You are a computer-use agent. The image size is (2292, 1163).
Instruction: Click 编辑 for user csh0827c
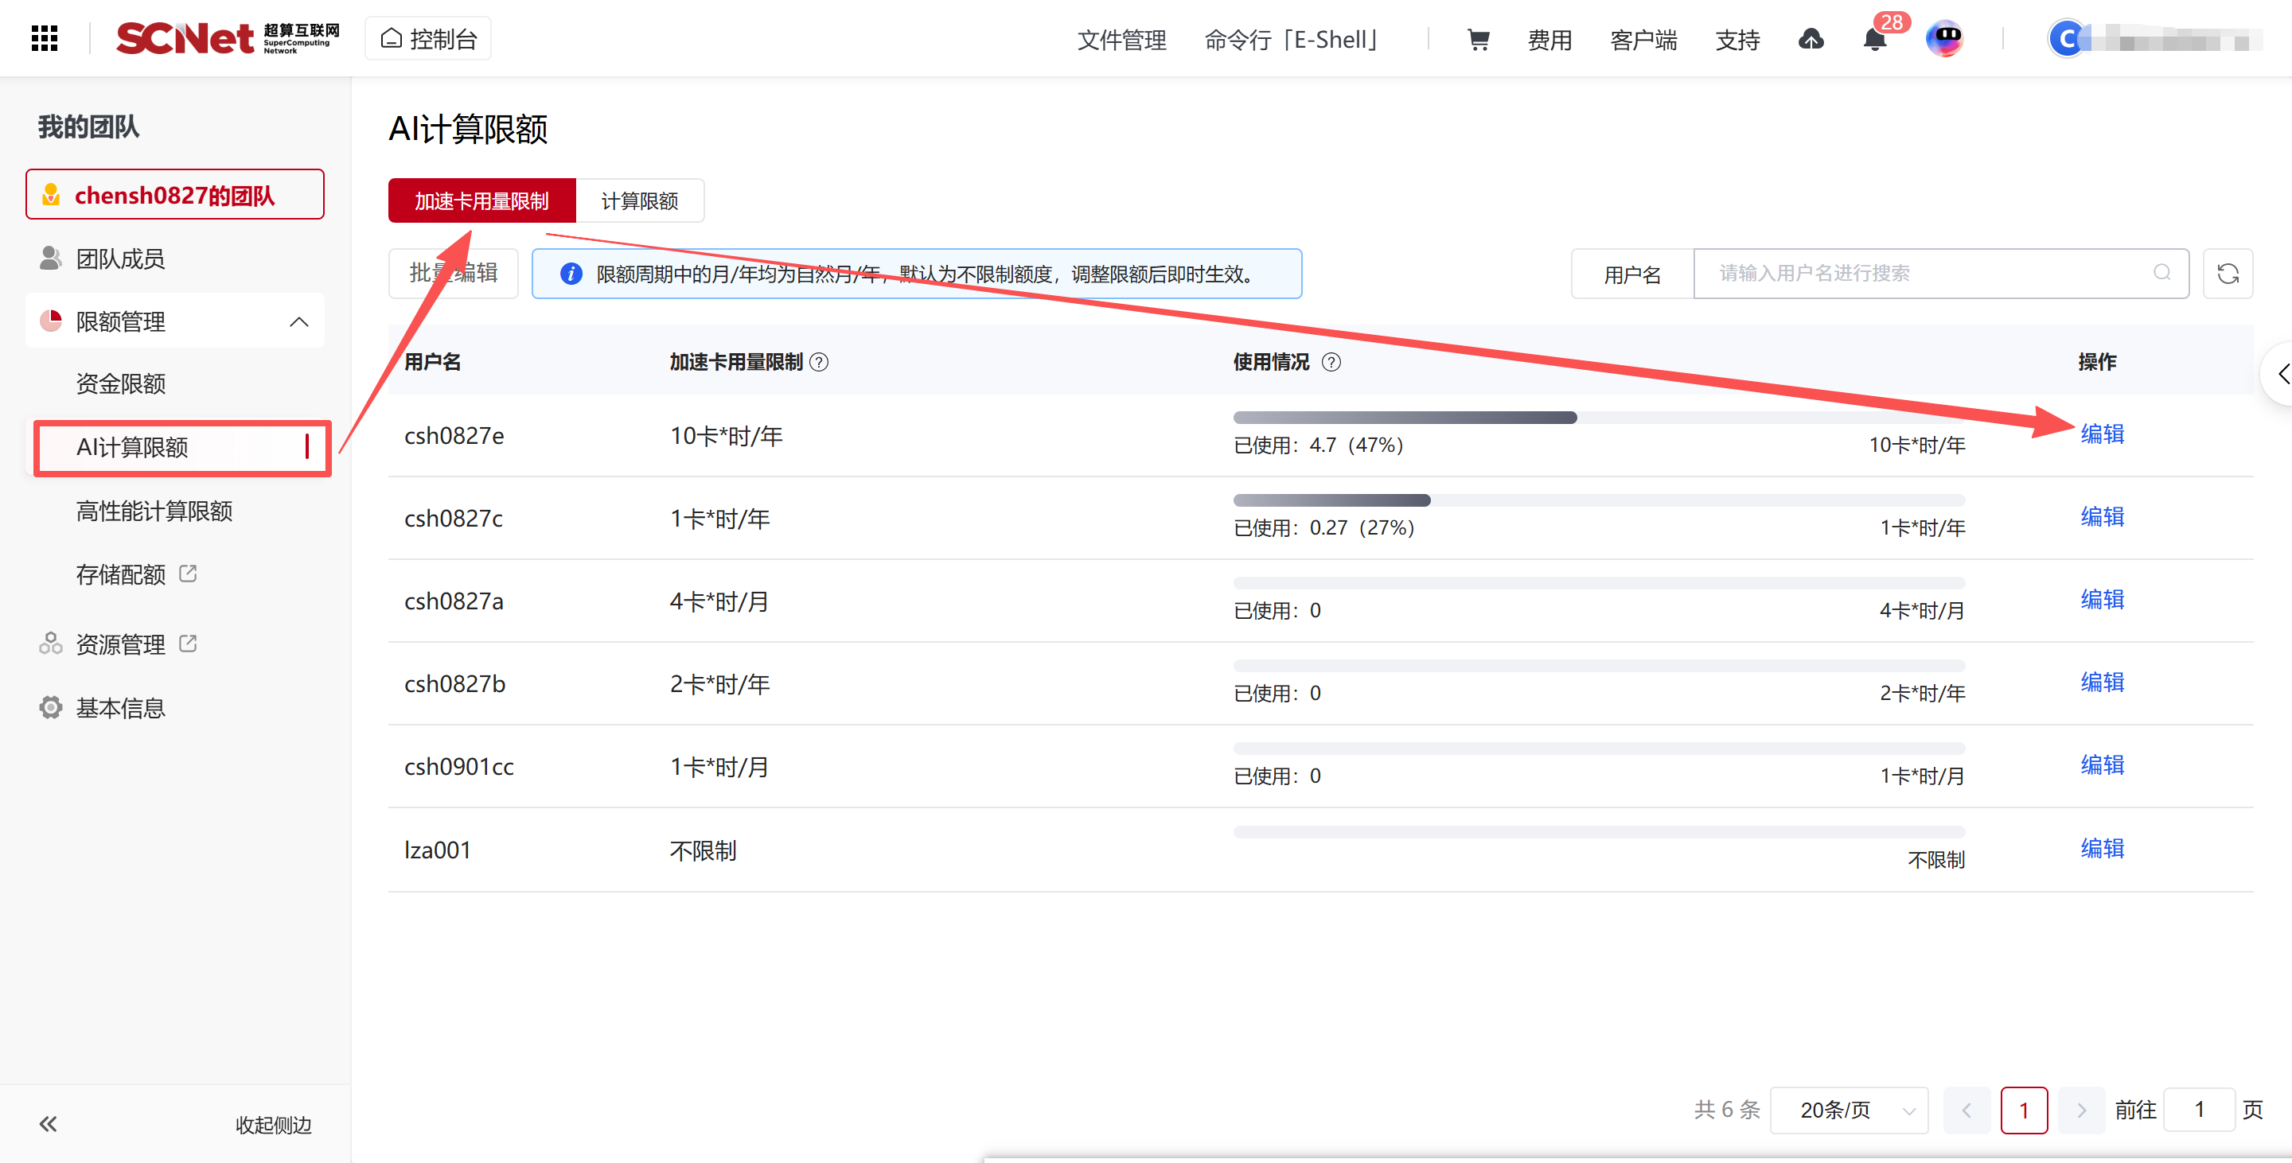[x=2102, y=516]
